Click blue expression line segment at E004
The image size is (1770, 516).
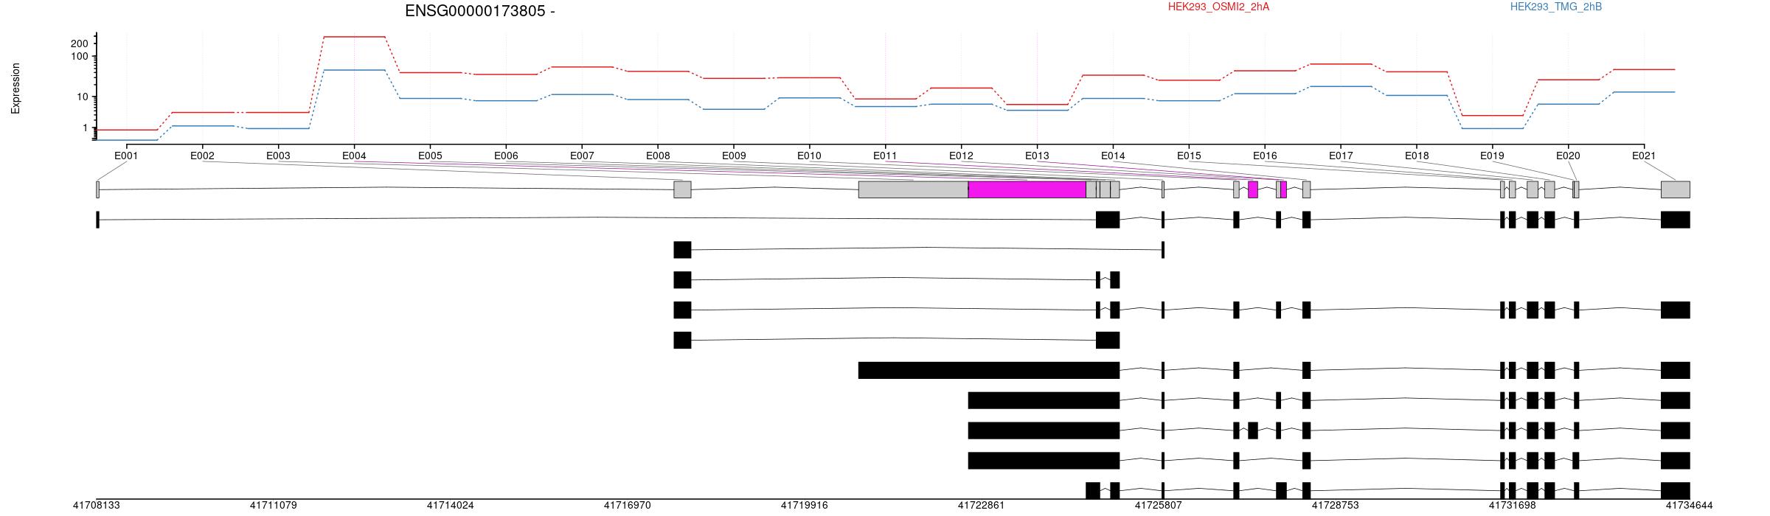(x=354, y=70)
